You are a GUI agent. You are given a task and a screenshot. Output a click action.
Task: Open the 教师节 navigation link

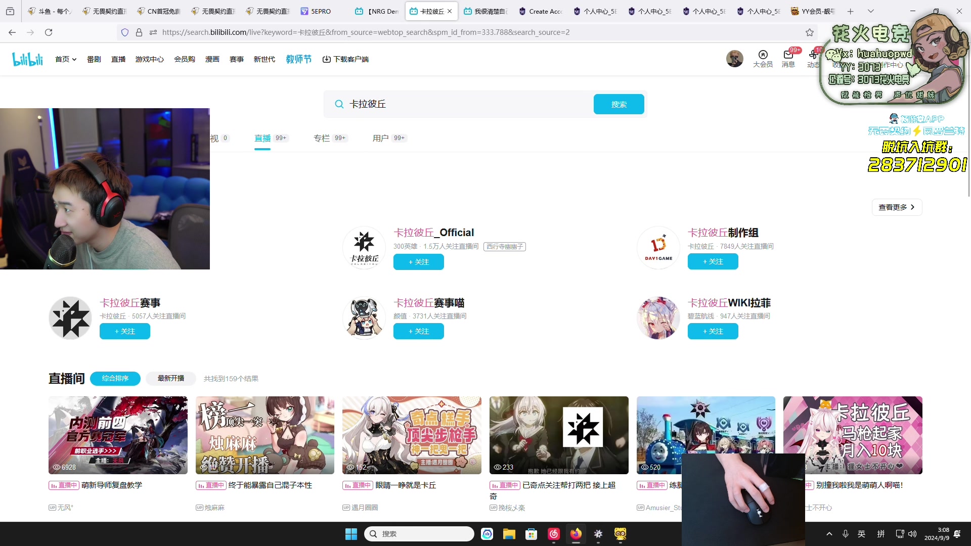(299, 59)
